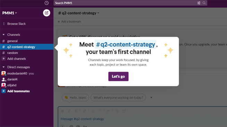Click the search magnifier icon
227x127 pixels.
pos(204,3)
